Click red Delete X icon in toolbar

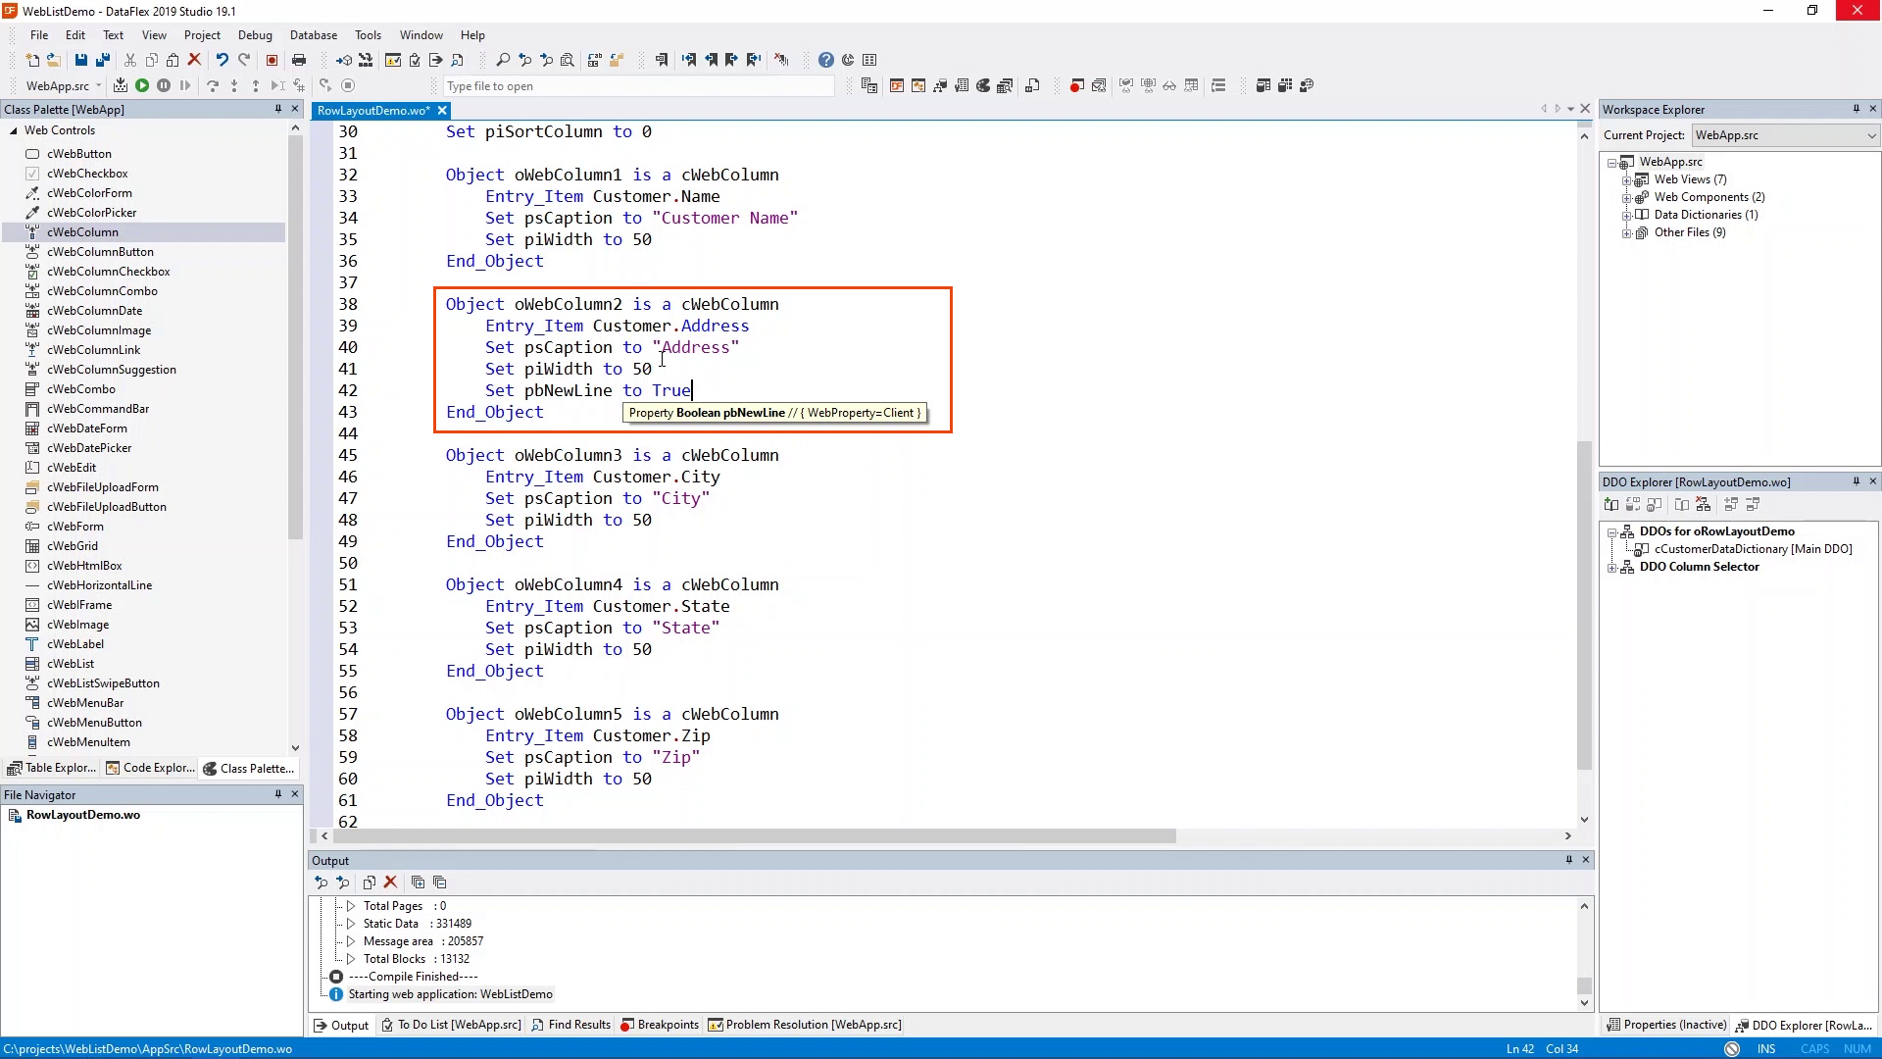[x=194, y=60]
